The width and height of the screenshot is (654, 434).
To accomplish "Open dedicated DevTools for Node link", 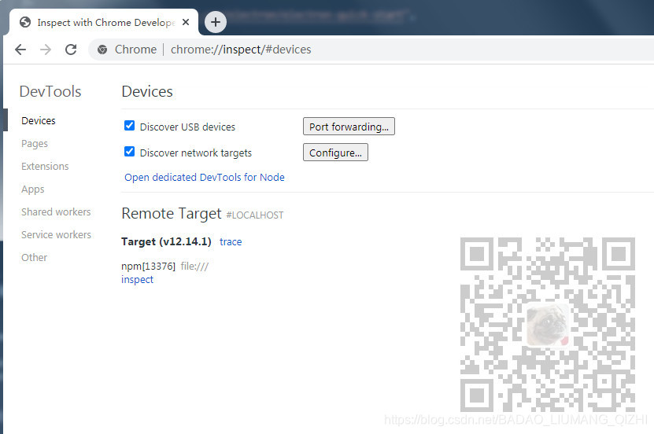I will (205, 178).
